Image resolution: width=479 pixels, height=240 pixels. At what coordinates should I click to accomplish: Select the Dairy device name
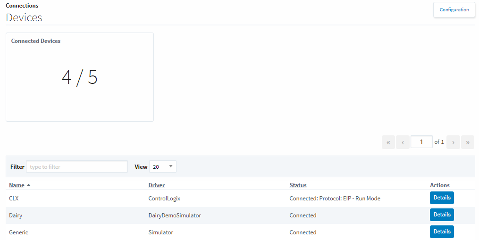click(16, 215)
